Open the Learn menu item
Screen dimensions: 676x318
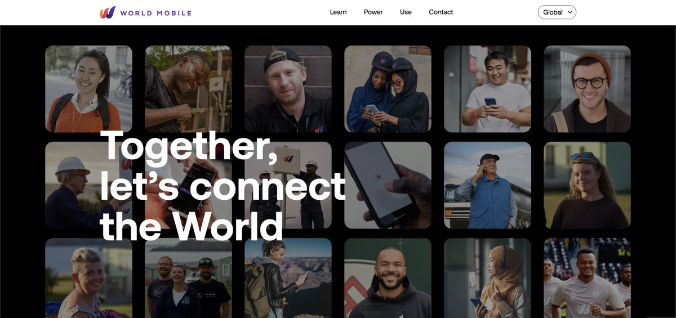click(338, 12)
